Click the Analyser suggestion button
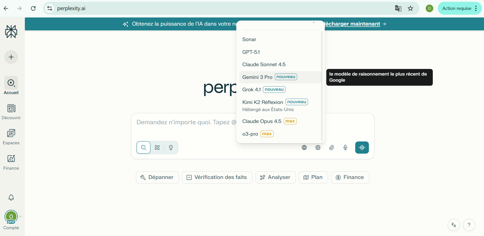 [x=276, y=177]
